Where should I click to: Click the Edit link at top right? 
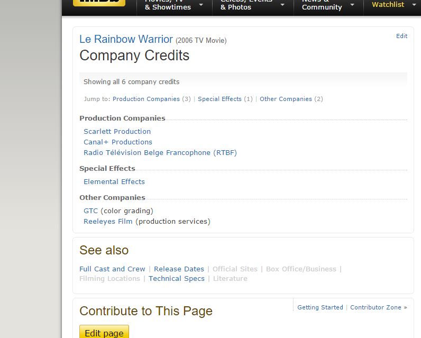tap(401, 36)
